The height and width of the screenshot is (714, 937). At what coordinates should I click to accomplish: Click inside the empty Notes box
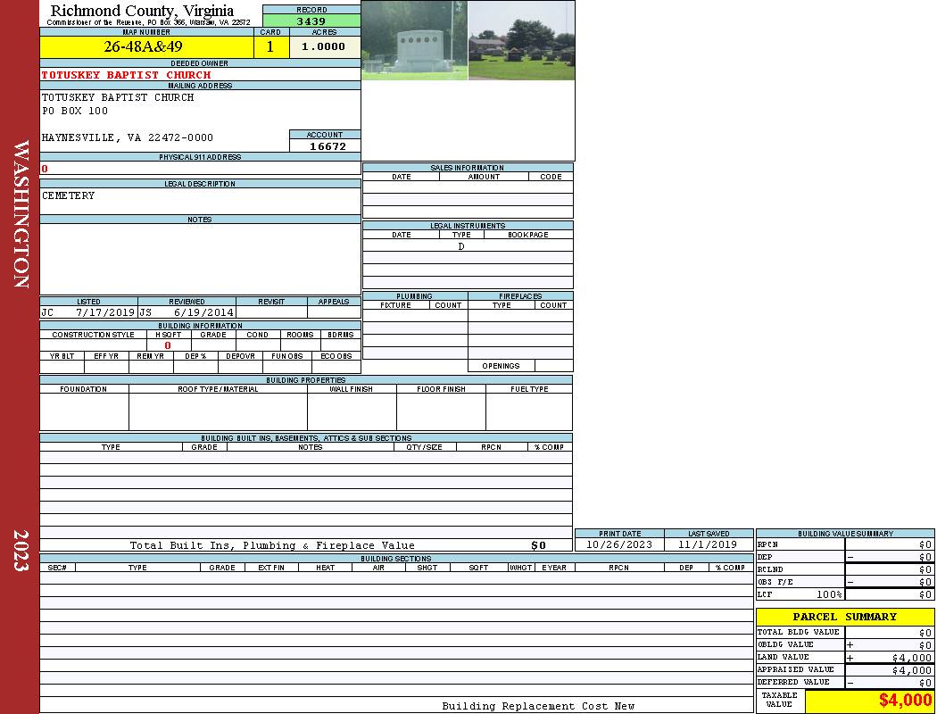click(x=199, y=259)
